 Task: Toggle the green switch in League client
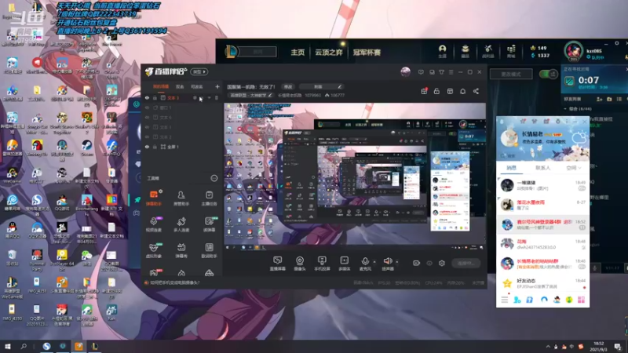pyautogui.click(x=548, y=74)
